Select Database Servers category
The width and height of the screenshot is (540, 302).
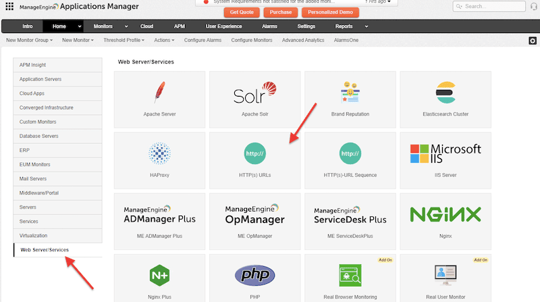click(x=57, y=136)
